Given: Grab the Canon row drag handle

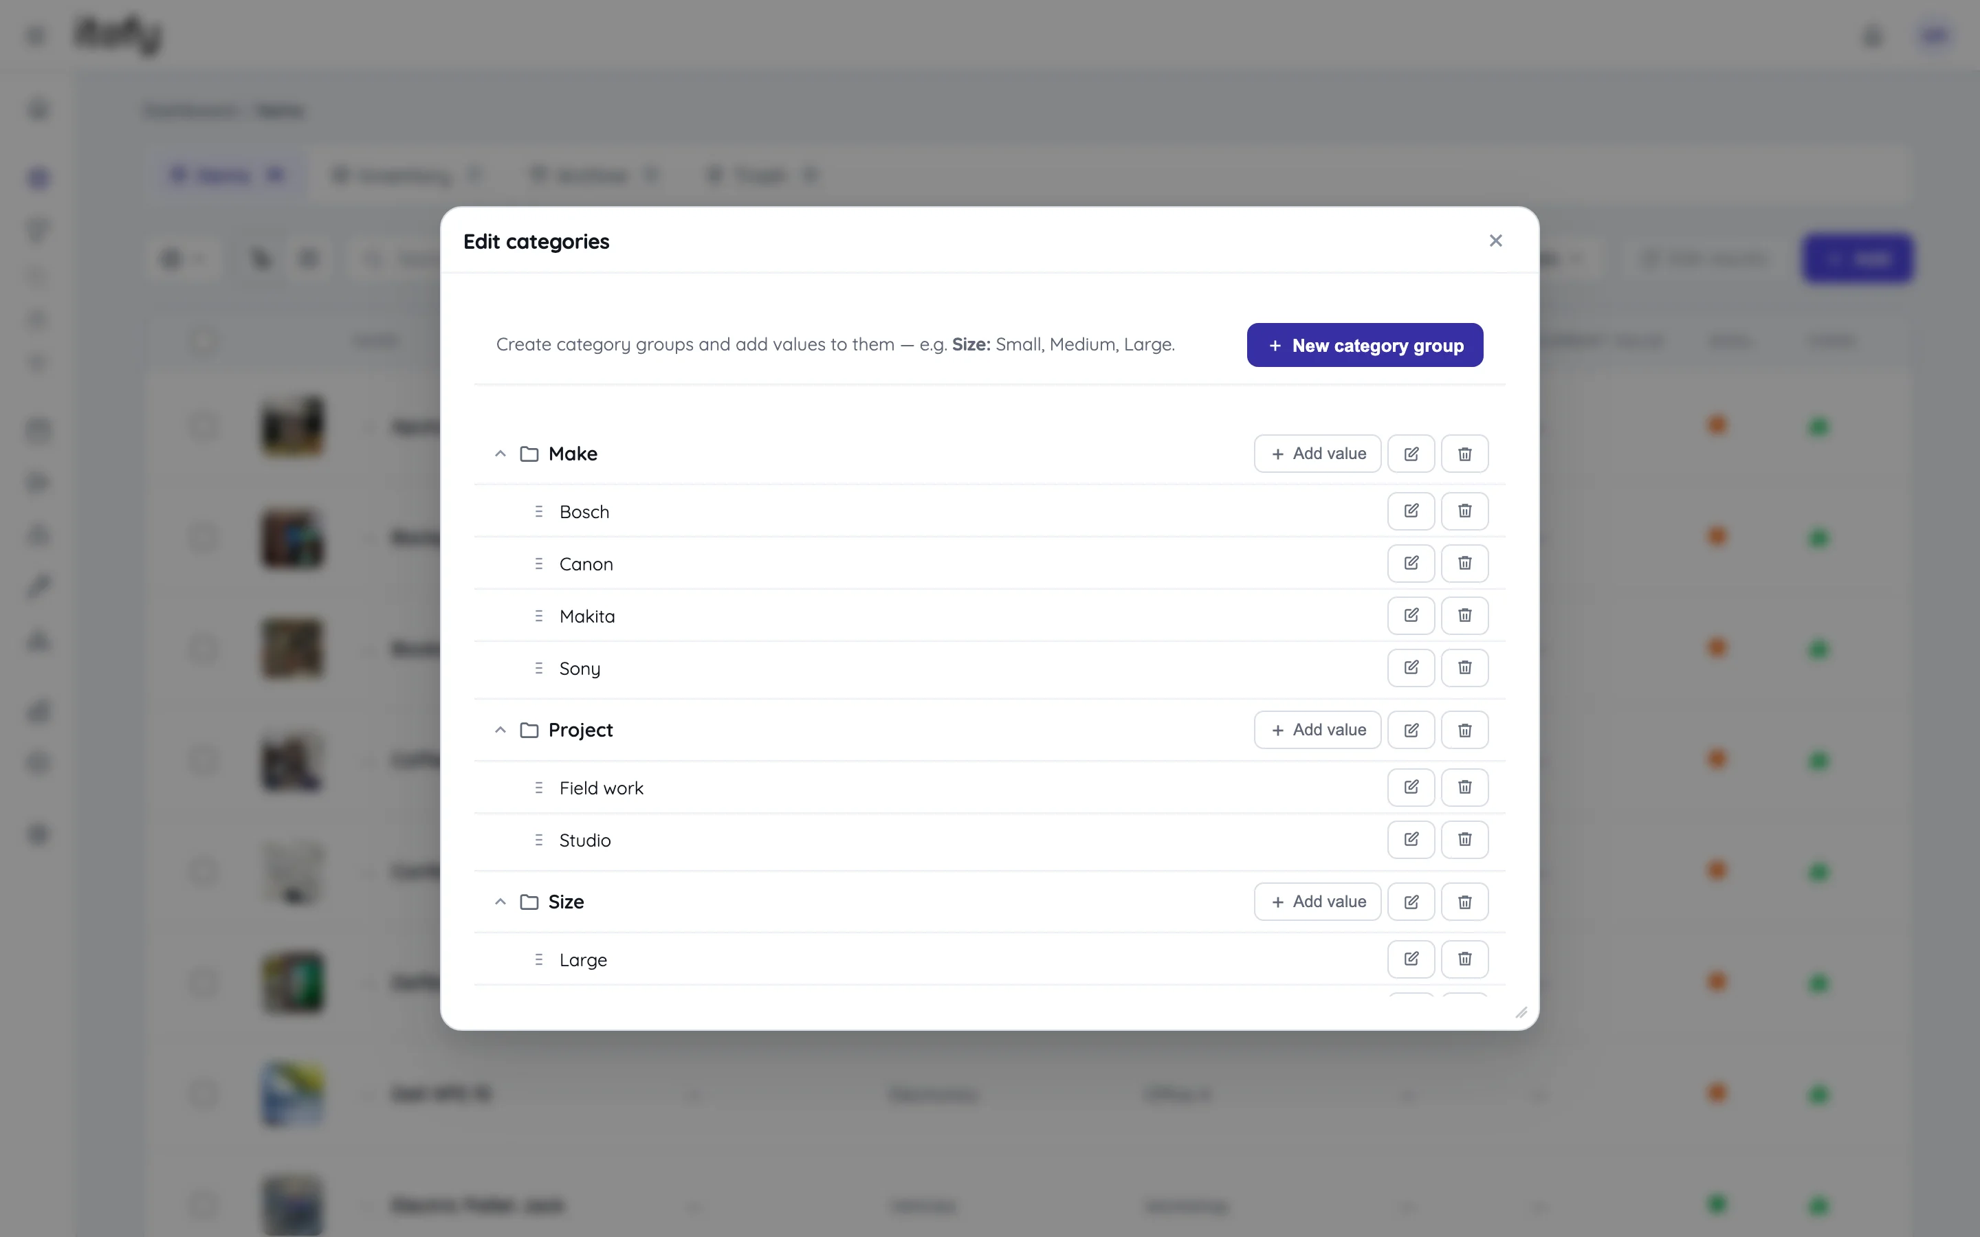Looking at the screenshot, I should pos(538,564).
